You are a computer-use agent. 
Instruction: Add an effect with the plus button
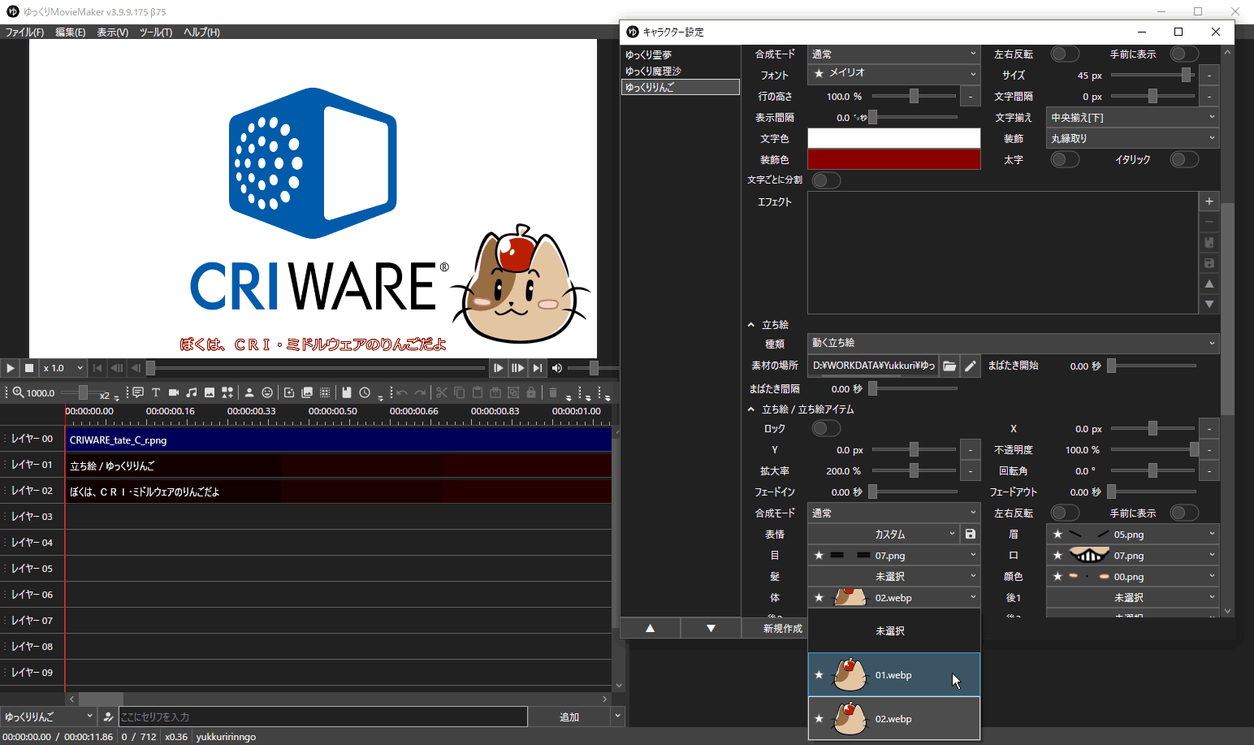pyautogui.click(x=1209, y=201)
